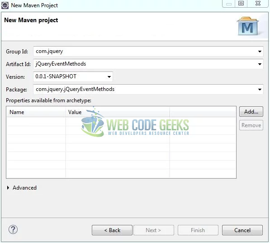
Task: Click the Remove button
Action: pos(251,125)
